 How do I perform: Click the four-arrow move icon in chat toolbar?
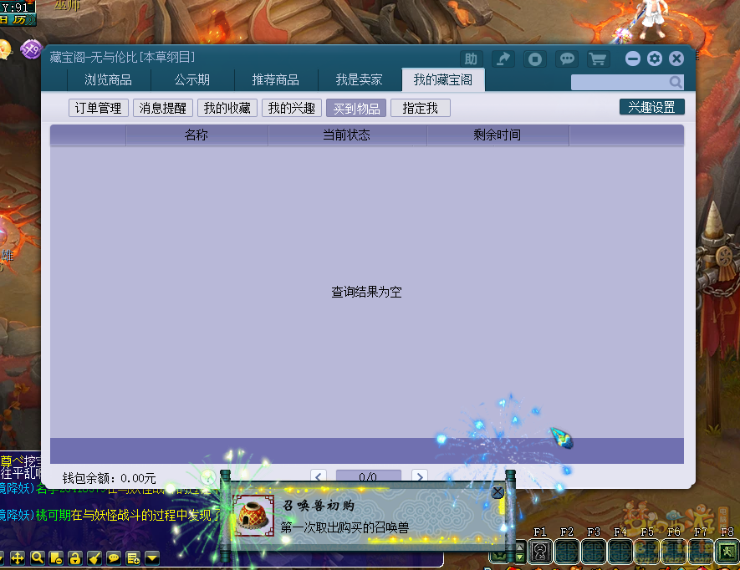[18, 558]
